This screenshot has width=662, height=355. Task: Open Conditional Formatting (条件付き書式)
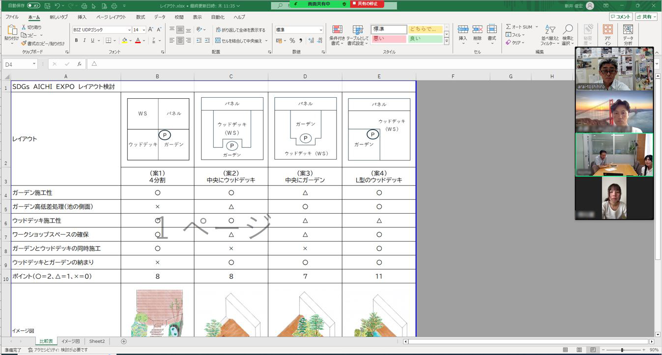pos(337,35)
